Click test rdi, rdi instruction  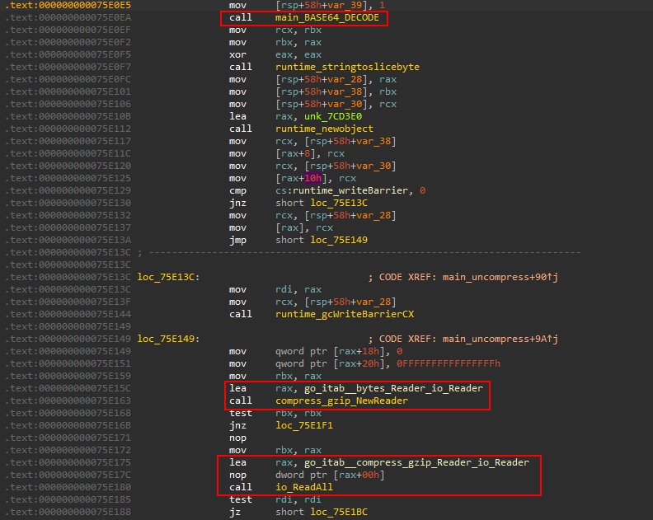click(x=275, y=499)
